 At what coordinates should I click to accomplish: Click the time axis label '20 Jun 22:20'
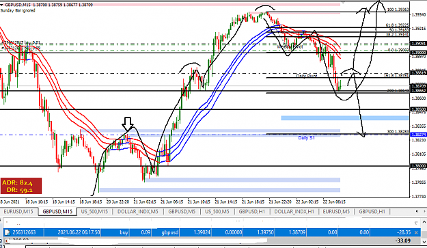click(118, 202)
